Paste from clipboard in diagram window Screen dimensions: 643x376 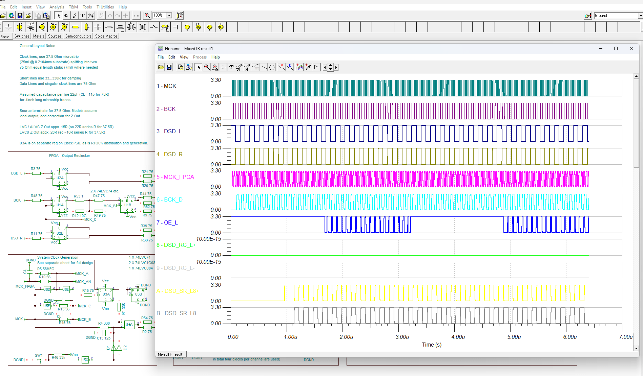click(x=189, y=67)
